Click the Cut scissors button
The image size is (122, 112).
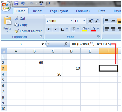tap(20, 18)
